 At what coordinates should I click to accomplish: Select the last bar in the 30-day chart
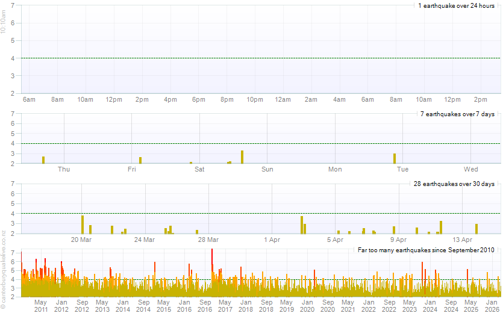click(x=476, y=229)
